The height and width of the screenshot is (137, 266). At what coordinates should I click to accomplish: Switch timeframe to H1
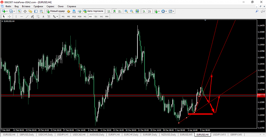point(85,16)
